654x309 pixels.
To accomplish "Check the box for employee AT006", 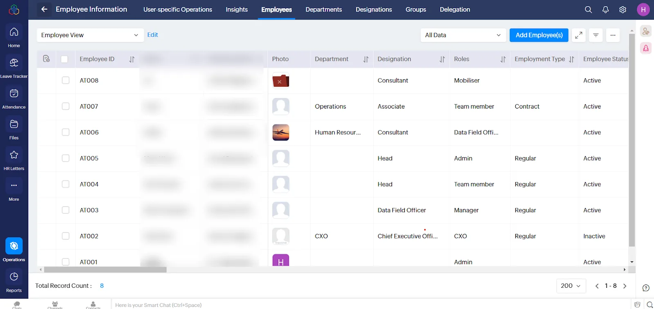I will click(65, 132).
